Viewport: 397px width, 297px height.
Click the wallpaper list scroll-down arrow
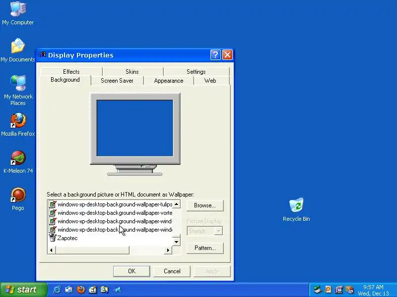(x=177, y=242)
